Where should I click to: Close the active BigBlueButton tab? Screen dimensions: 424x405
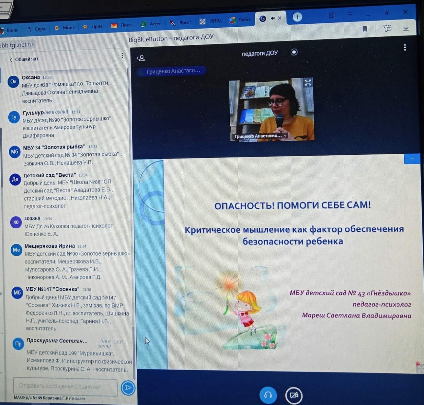point(279,18)
